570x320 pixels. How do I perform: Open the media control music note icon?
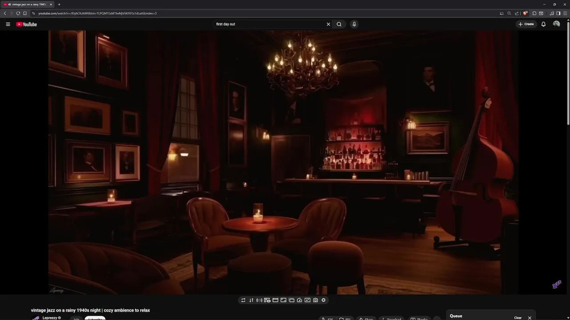point(552,13)
